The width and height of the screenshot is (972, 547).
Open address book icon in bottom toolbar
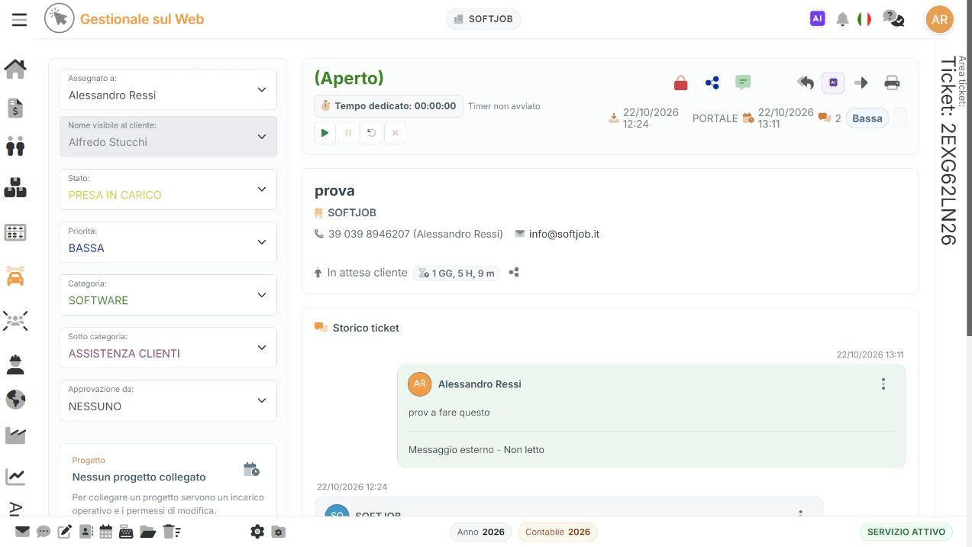[86, 532]
